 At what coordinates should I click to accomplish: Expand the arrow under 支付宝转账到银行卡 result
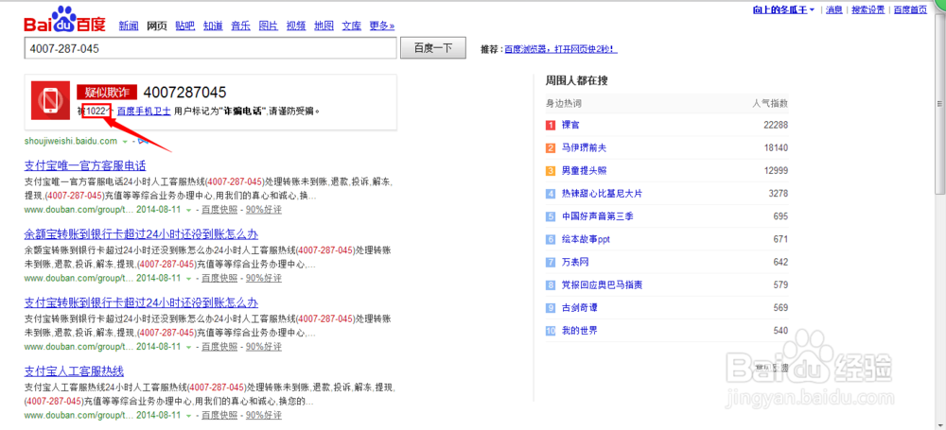188,348
